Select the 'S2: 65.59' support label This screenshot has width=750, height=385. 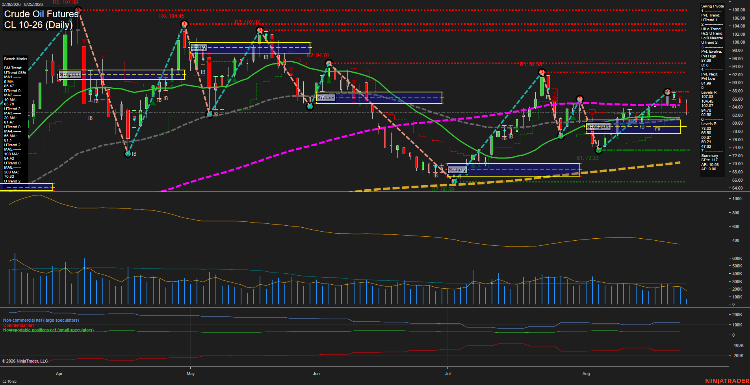point(443,189)
